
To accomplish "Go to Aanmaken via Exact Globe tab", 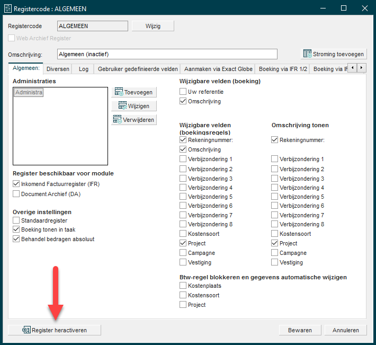I will point(218,69).
